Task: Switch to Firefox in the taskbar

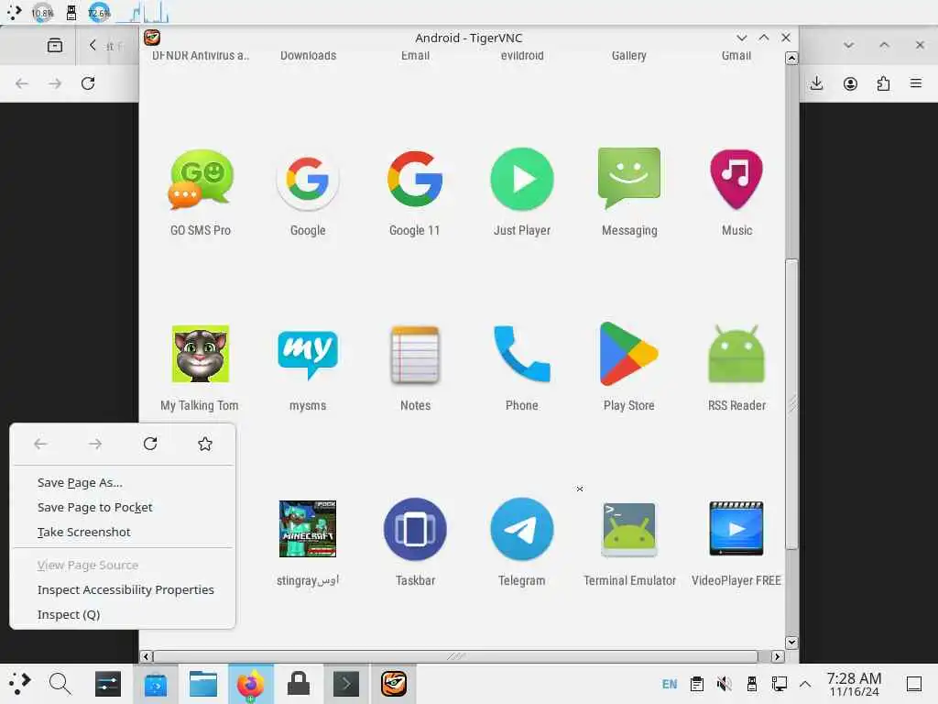Action: point(251,683)
